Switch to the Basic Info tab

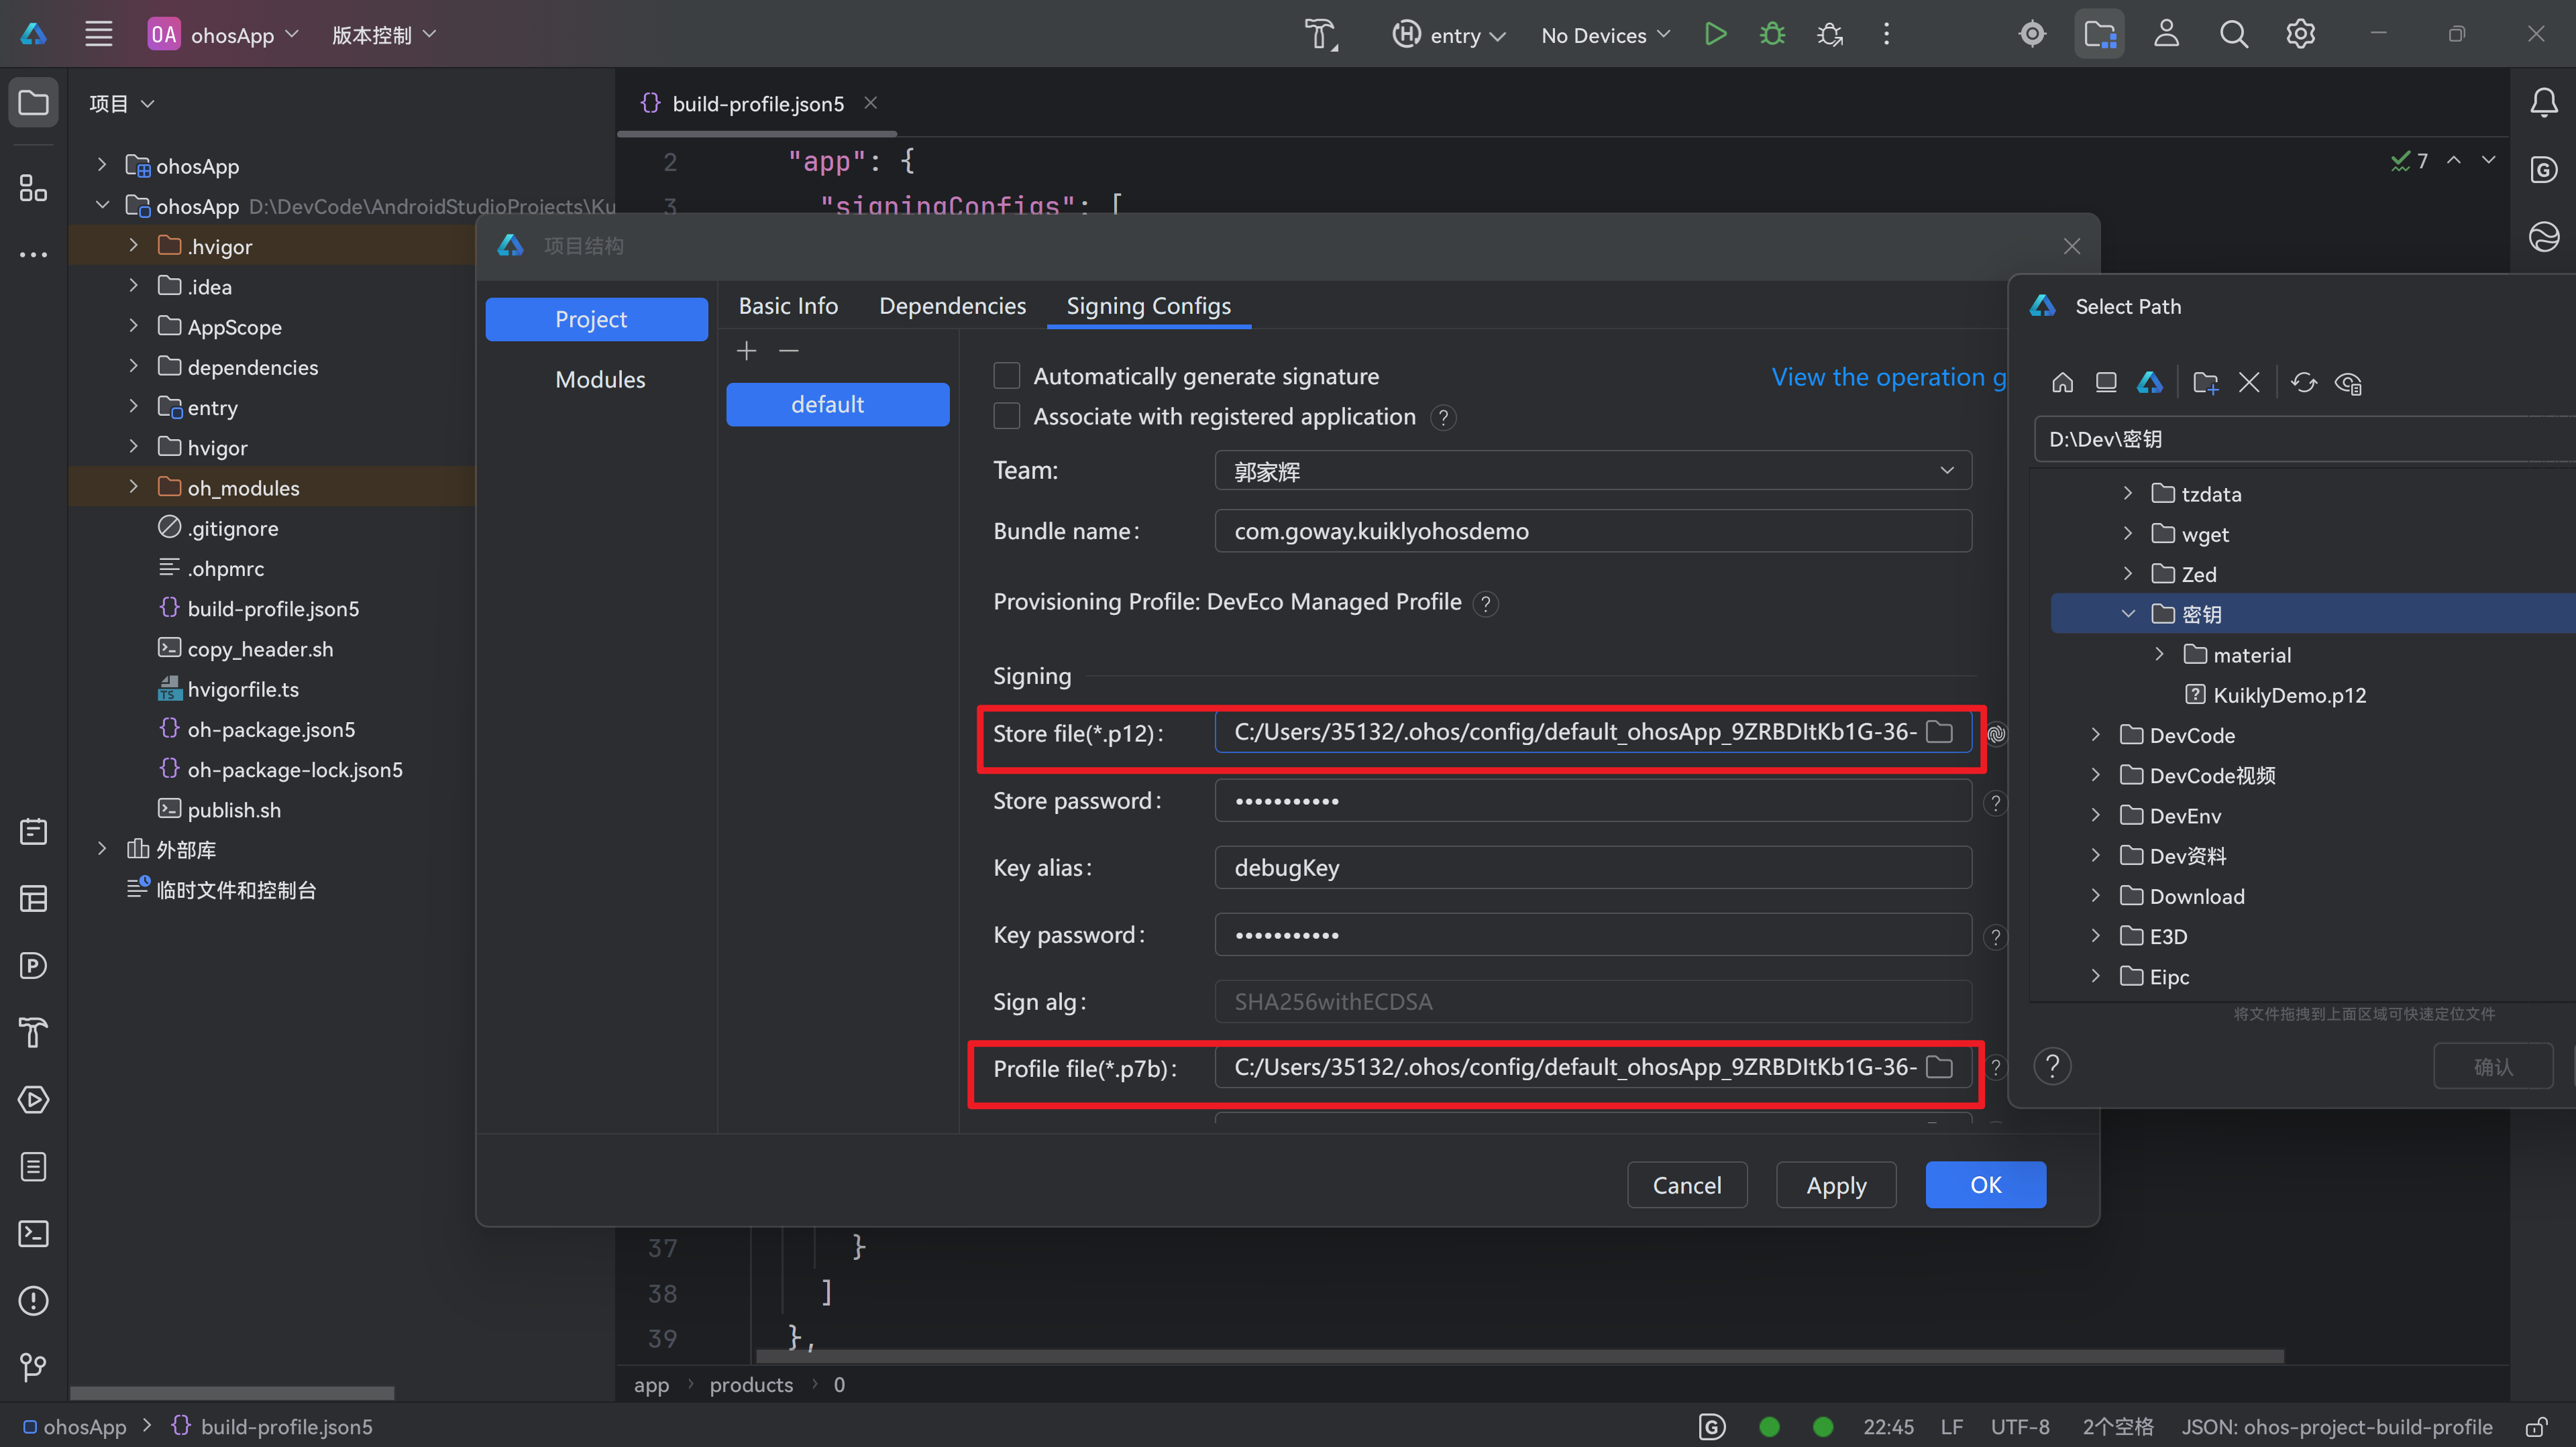pos(788,306)
